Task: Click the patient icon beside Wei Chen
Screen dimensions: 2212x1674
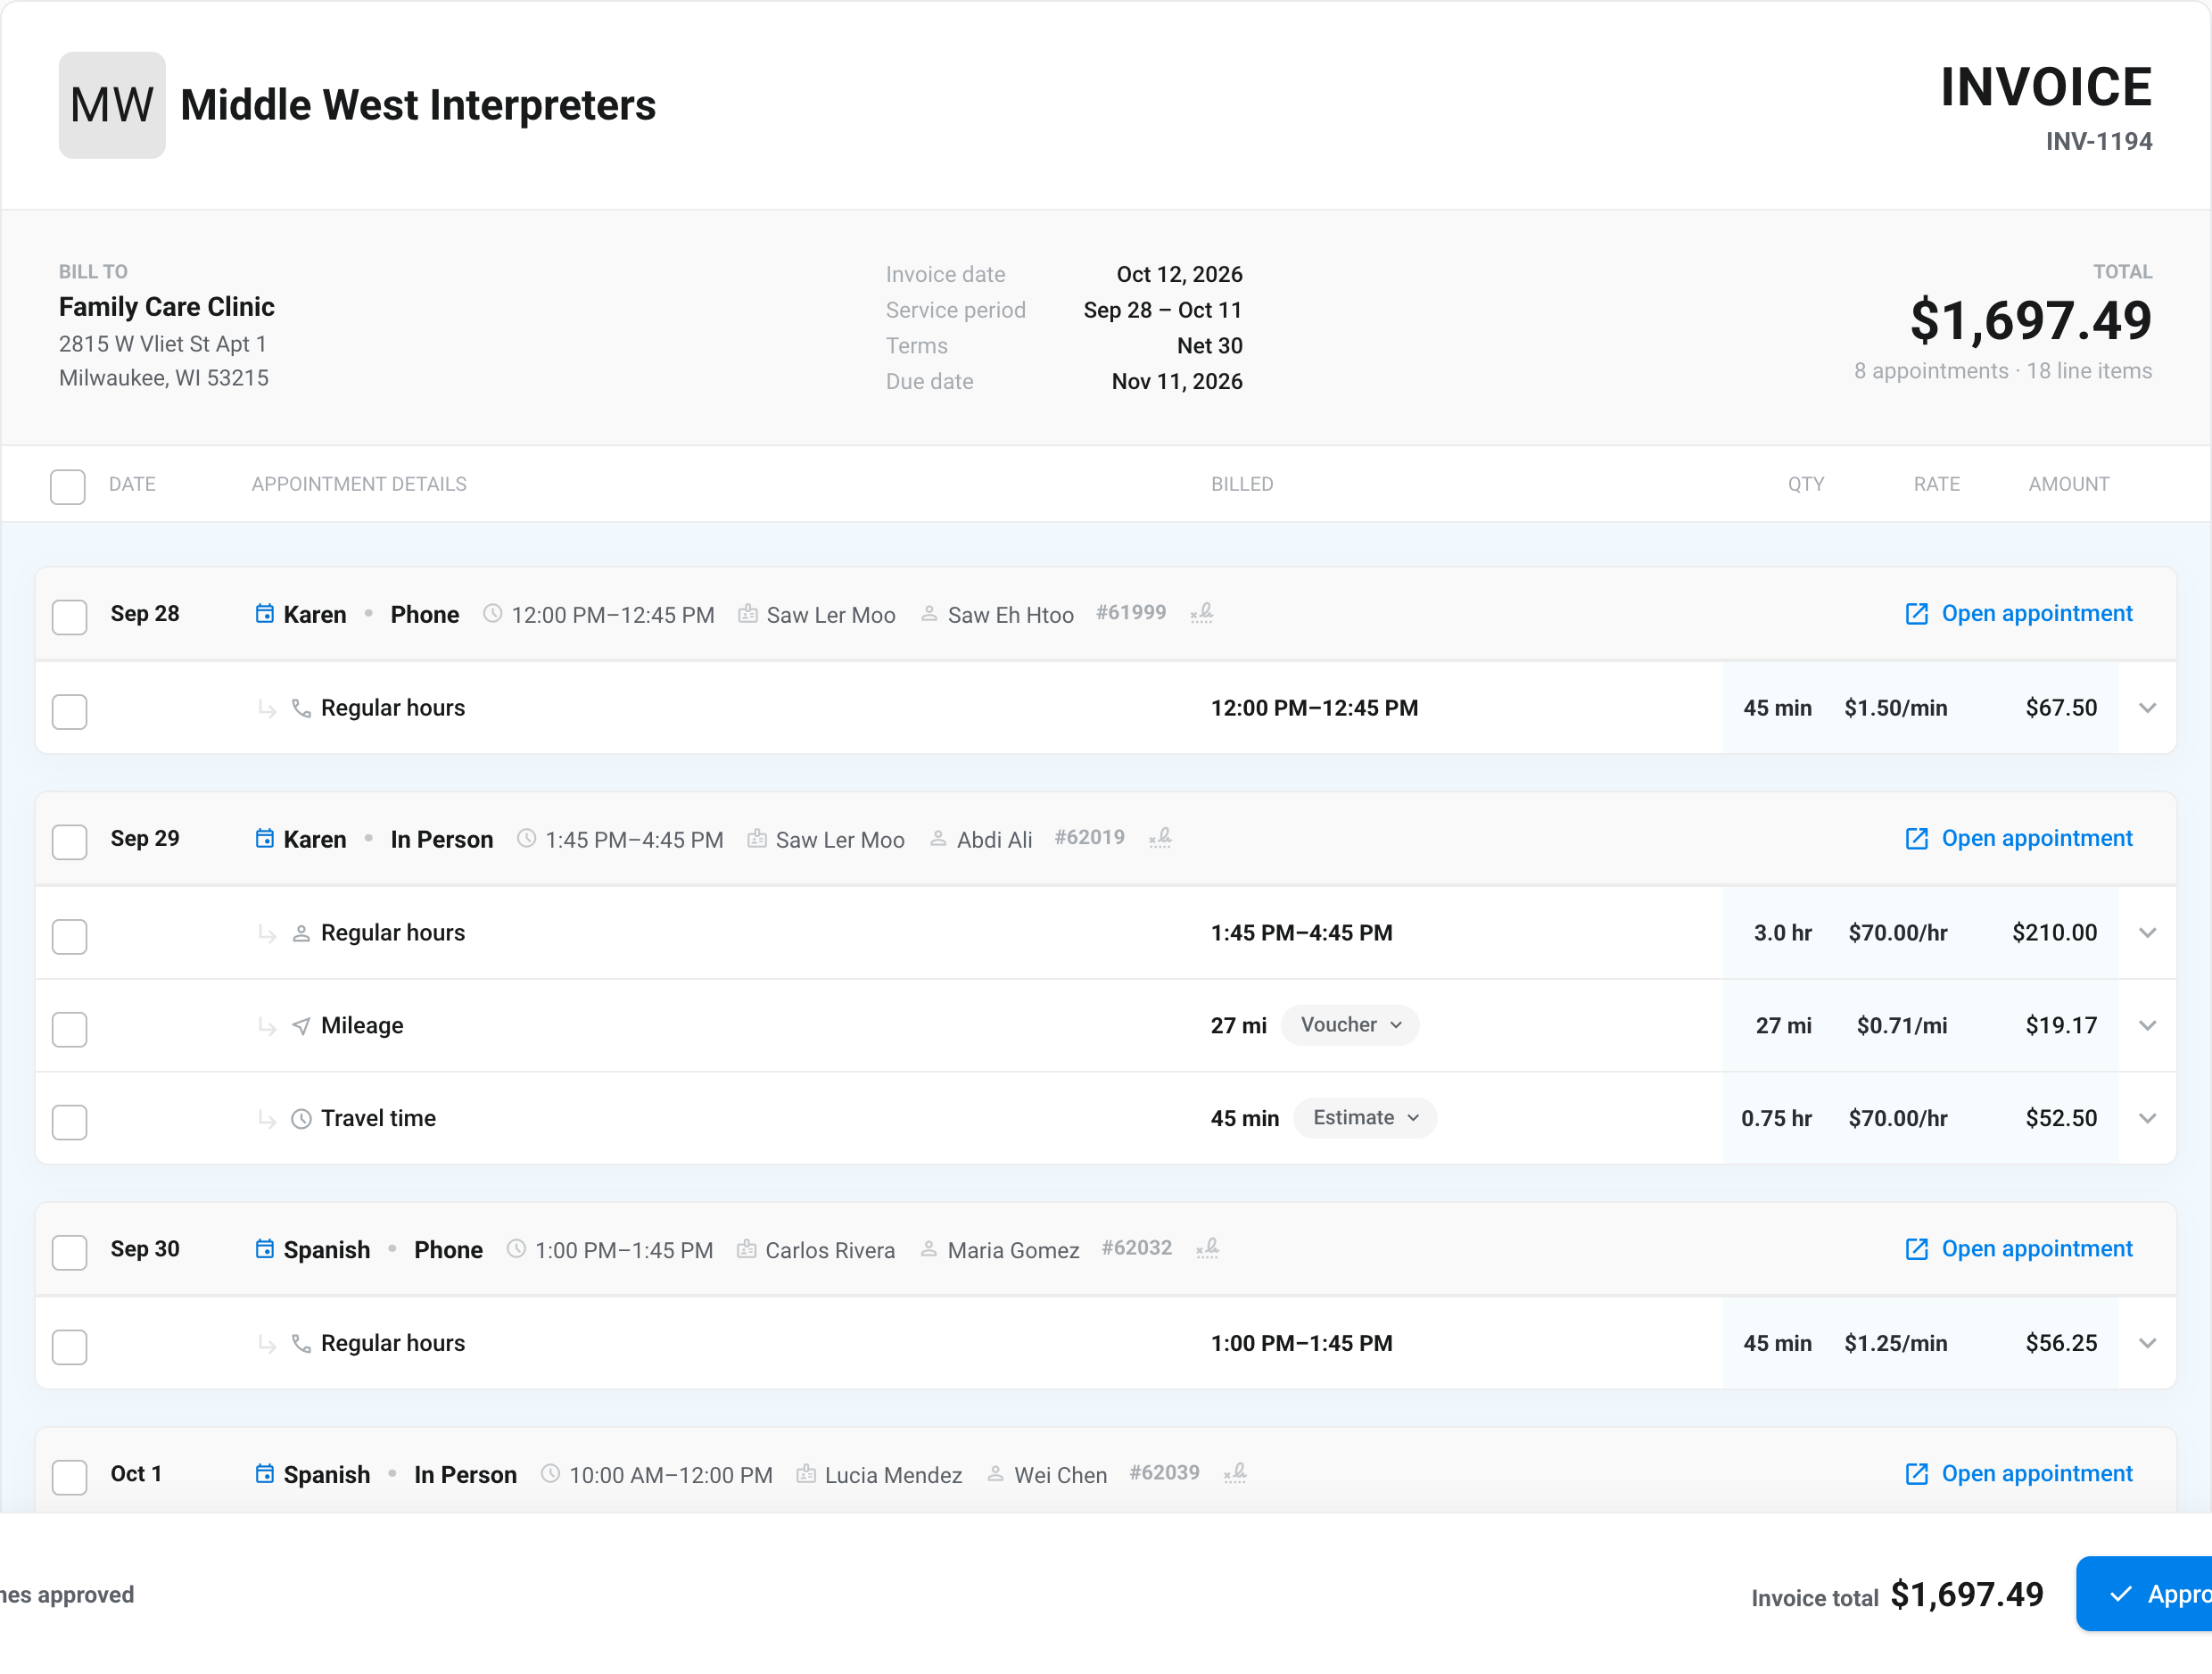Action: pos(996,1474)
